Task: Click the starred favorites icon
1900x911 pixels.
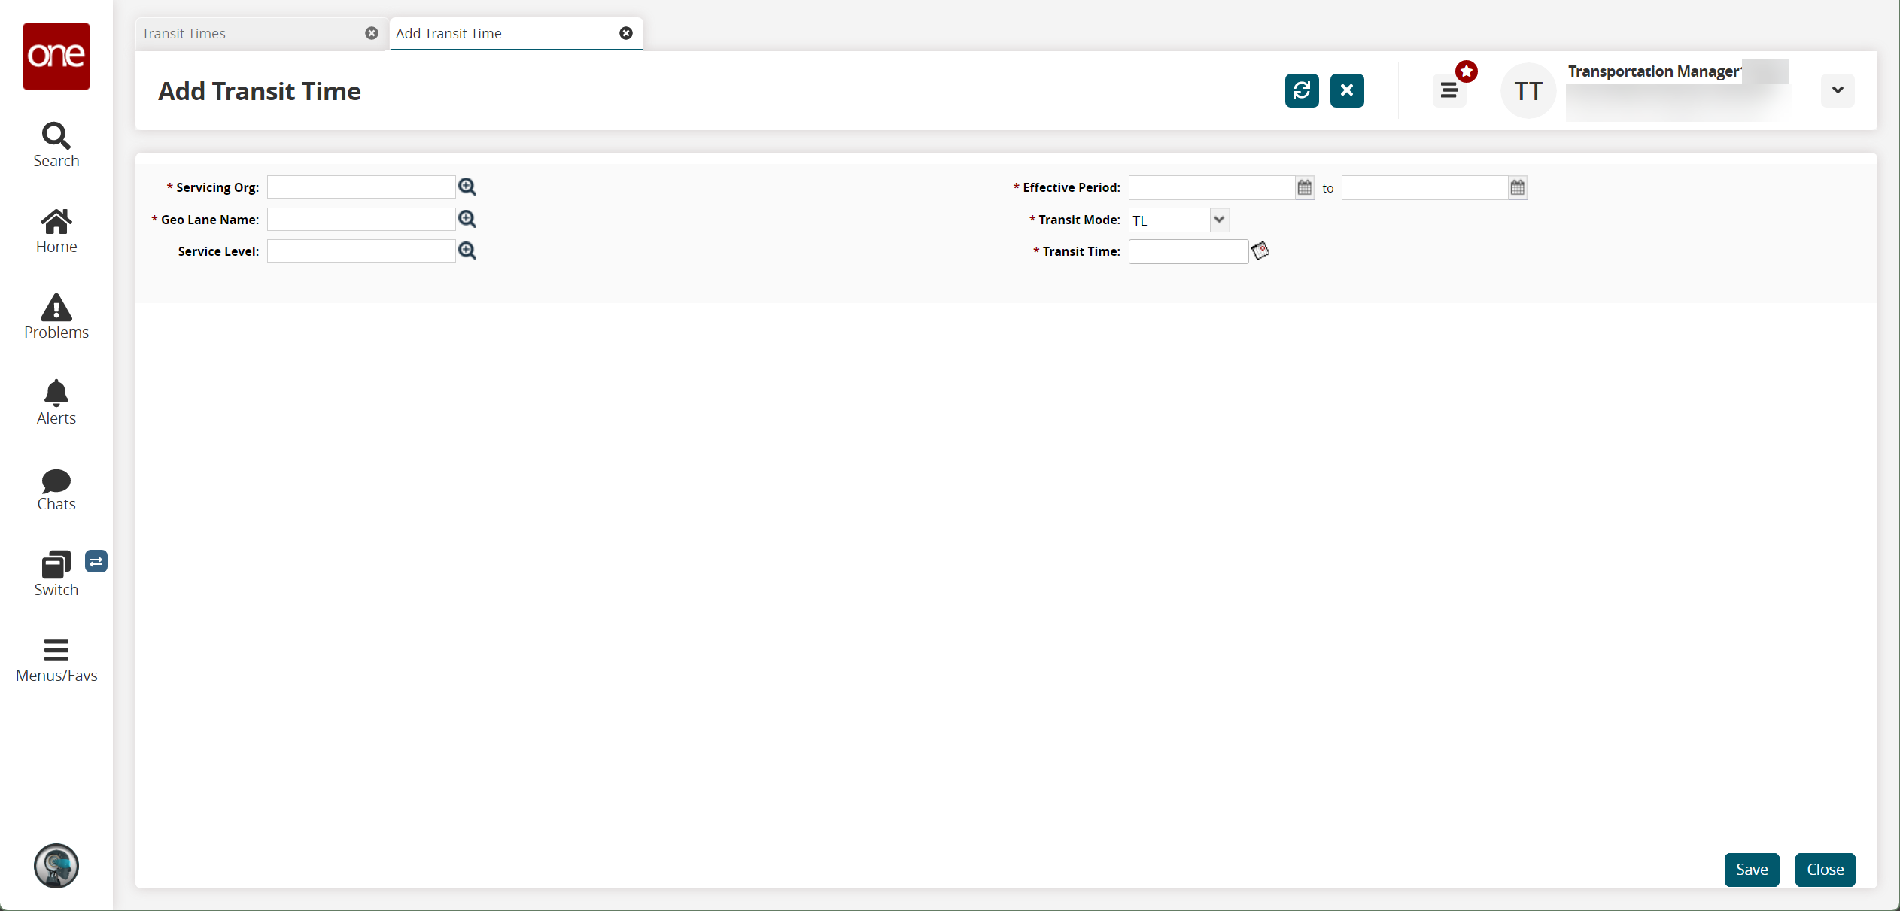Action: [x=1467, y=71]
